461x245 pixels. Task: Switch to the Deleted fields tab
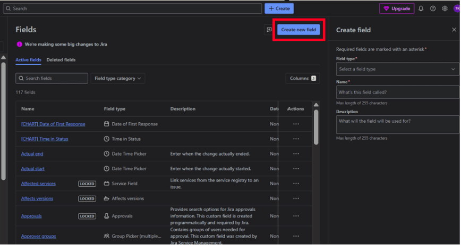tap(61, 60)
